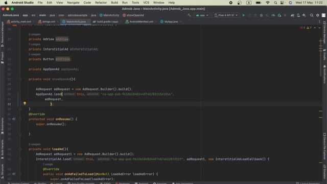This screenshot has height=184, width=327.
Task: Open the Build menu
Action: 114,3
